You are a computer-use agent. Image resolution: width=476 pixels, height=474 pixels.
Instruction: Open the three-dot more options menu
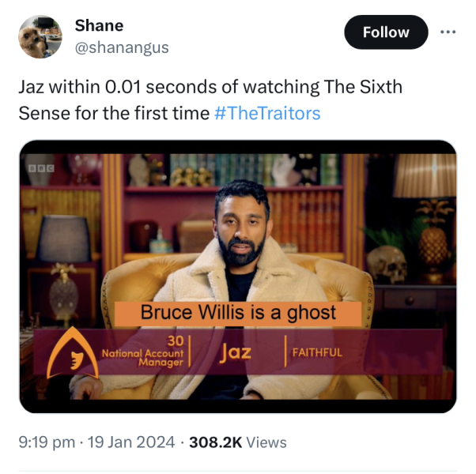[448, 32]
